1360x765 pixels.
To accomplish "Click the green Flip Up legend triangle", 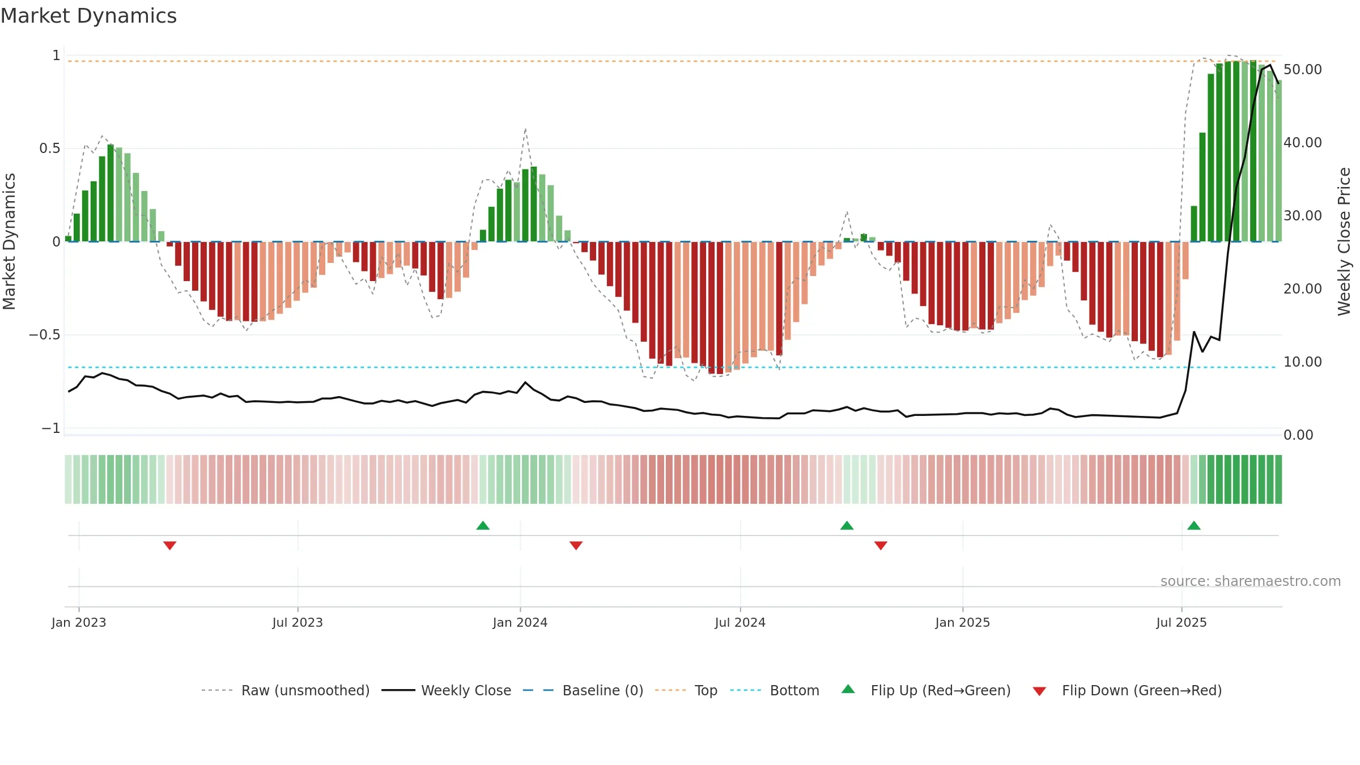I will (848, 689).
